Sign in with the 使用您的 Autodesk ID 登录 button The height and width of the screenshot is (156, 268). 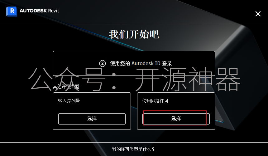tap(134, 63)
